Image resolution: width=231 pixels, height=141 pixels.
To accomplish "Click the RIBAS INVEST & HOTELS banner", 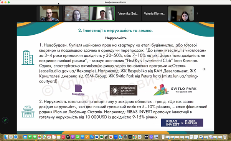I will pyautogui.click(x=182, y=123).
